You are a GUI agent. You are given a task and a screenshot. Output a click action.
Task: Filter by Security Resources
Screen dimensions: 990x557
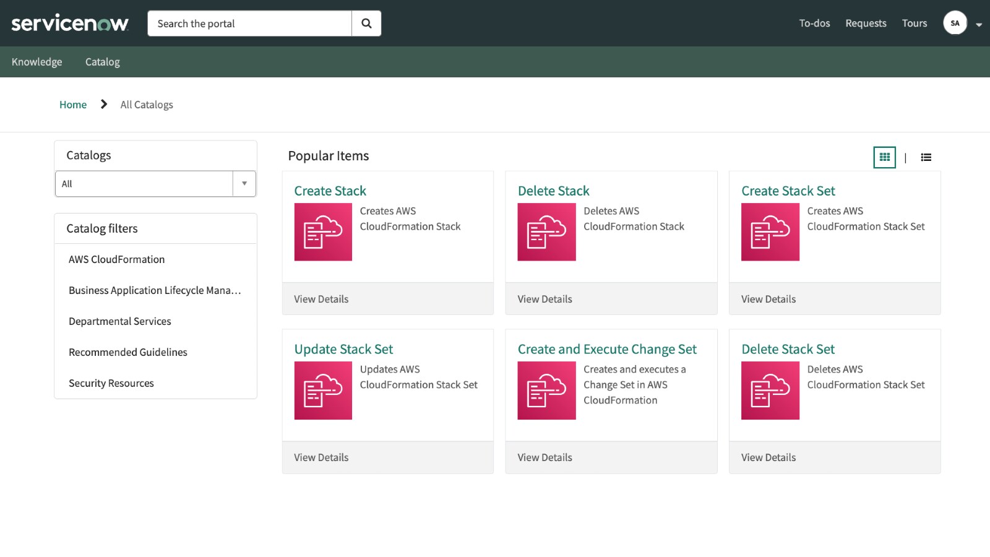tap(111, 383)
